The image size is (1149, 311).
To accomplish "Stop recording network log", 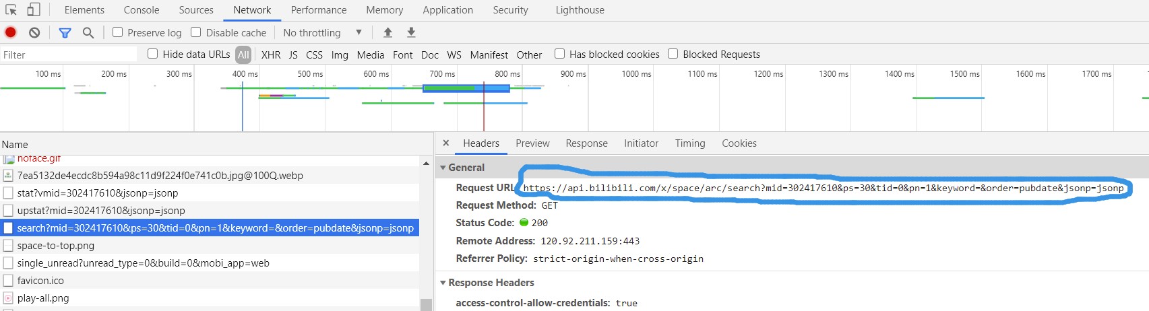I will 11,32.
